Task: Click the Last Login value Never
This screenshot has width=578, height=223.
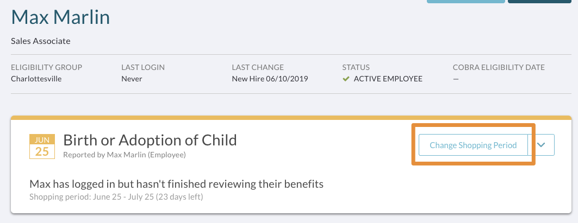Action: [x=132, y=79]
